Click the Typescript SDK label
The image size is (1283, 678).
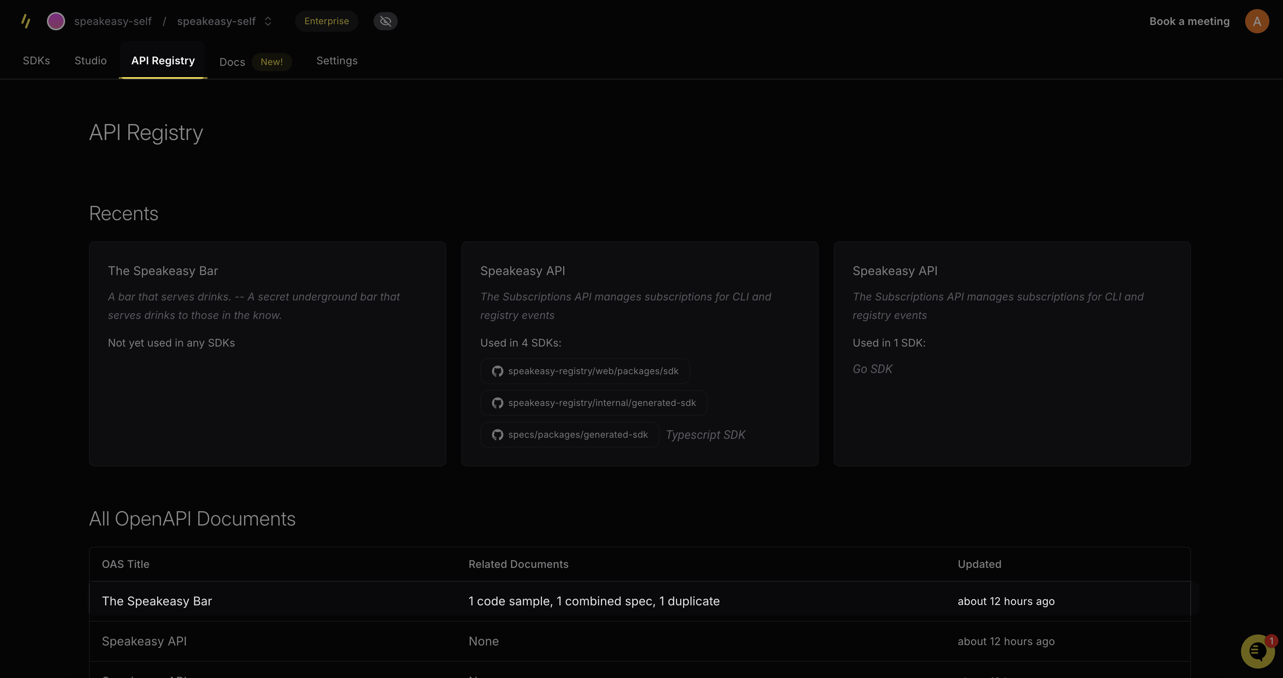coord(705,435)
